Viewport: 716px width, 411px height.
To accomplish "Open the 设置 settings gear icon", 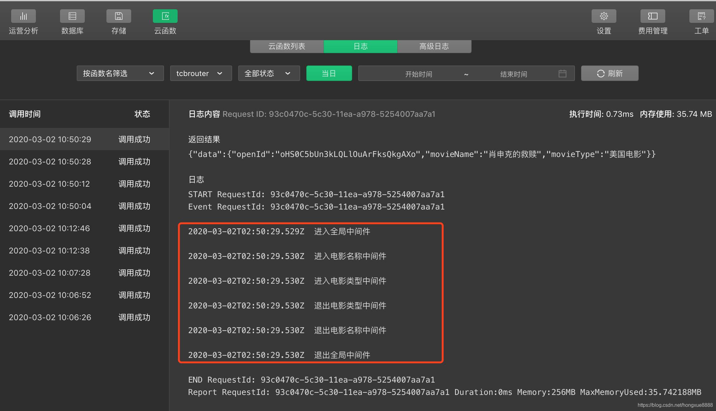I will [x=604, y=16].
